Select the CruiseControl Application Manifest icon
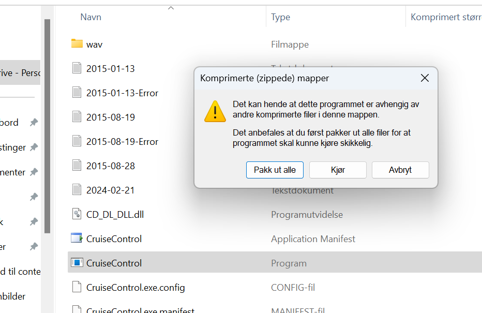The image size is (482, 313). click(x=77, y=239)
